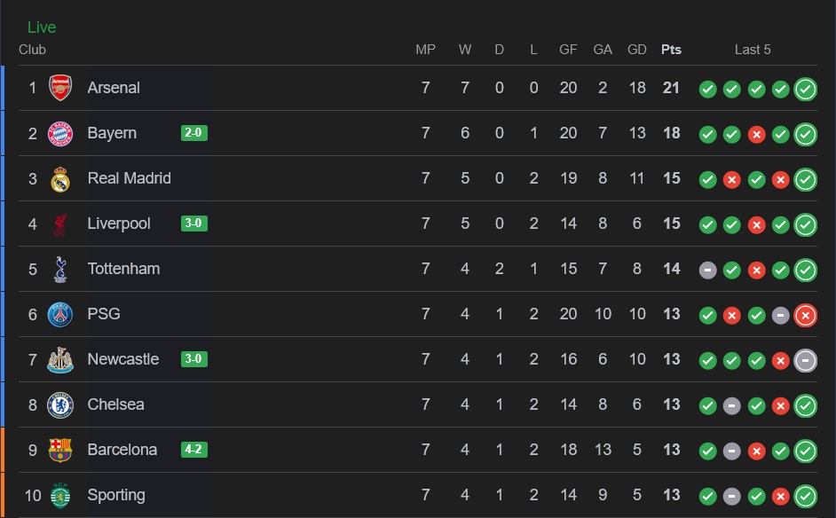The height and width of the screenshot is (518, 836).
Task: Click the Chelsea club crest
Action: (x=60, y=404)
